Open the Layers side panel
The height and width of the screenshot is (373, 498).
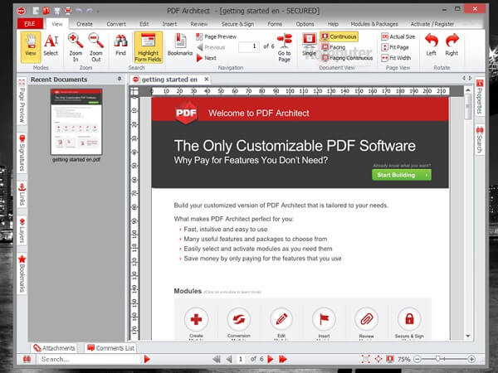coord(22,230)
